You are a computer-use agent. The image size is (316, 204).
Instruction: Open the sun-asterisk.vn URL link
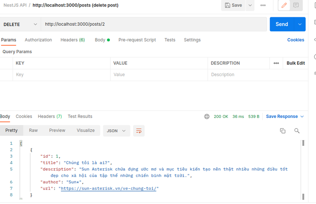(x=110, y=189)
